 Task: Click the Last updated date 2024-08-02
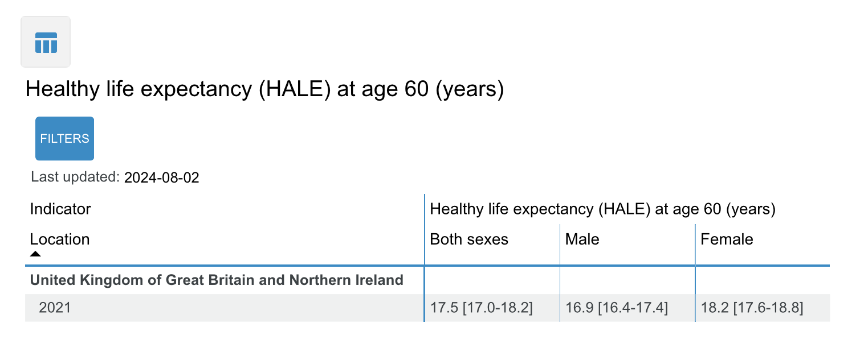[162, 177]
